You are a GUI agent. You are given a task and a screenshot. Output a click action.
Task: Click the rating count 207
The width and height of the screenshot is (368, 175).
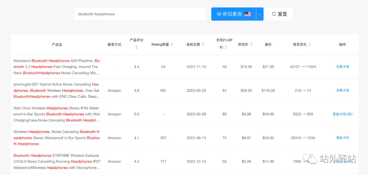click(x=163, y=138)
